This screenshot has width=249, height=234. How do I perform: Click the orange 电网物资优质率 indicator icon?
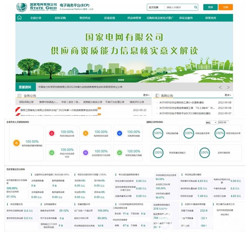[85, 133]
